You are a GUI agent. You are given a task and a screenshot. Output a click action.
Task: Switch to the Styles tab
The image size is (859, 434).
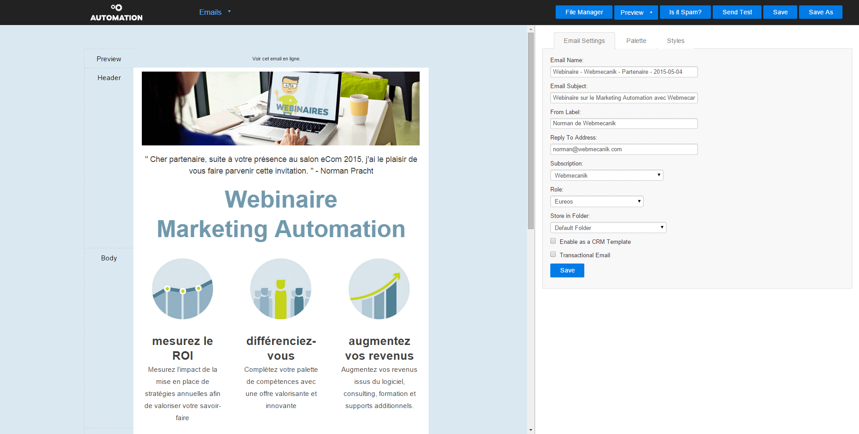click(x=675, y=41)
